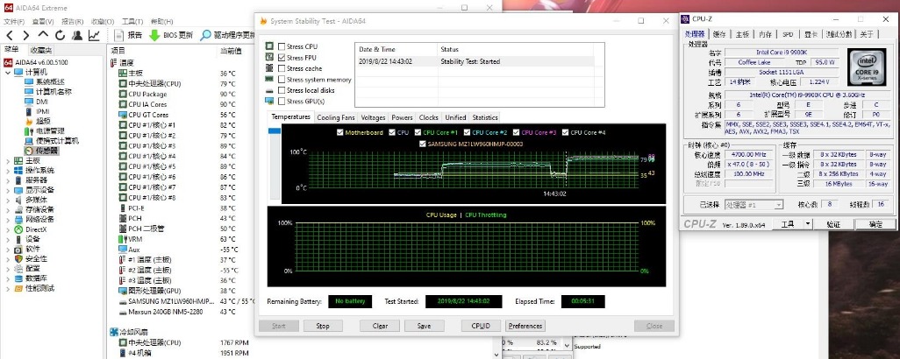
Task: Expand the 主板 tree node
Action: [x=8, y=160]
